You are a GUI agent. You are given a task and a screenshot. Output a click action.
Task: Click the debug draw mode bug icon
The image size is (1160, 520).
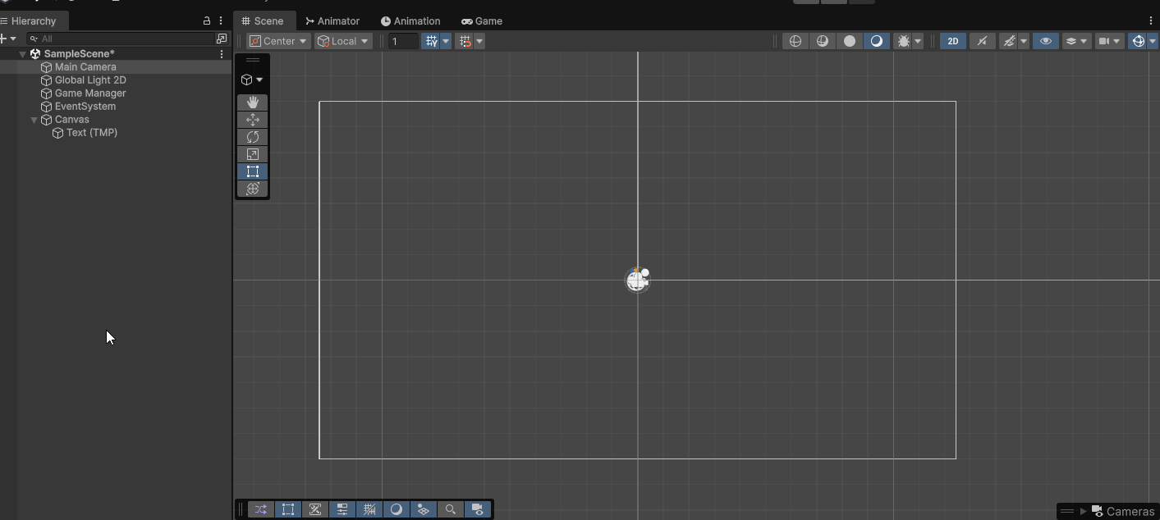[x=903, y=41]
